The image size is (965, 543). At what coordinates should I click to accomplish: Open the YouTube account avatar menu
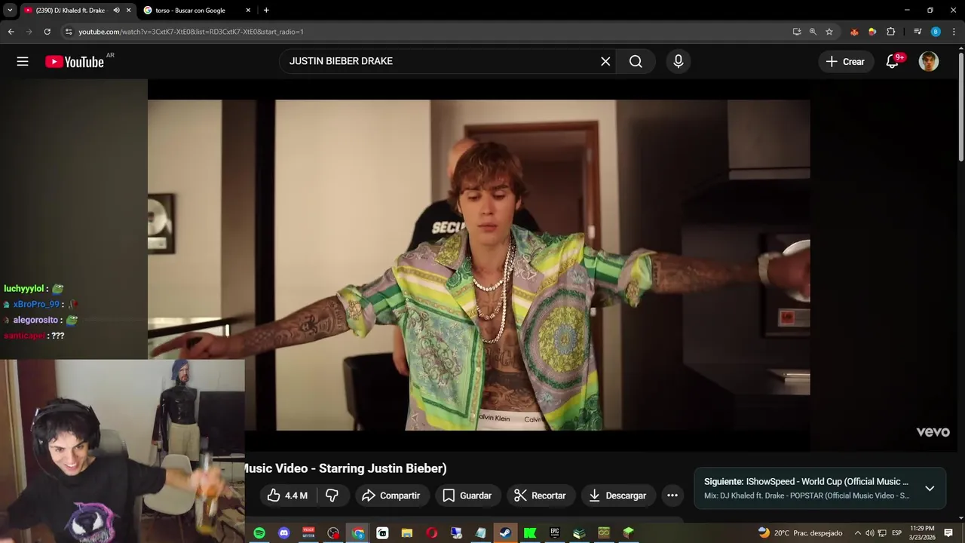click(x=929, y=62)
